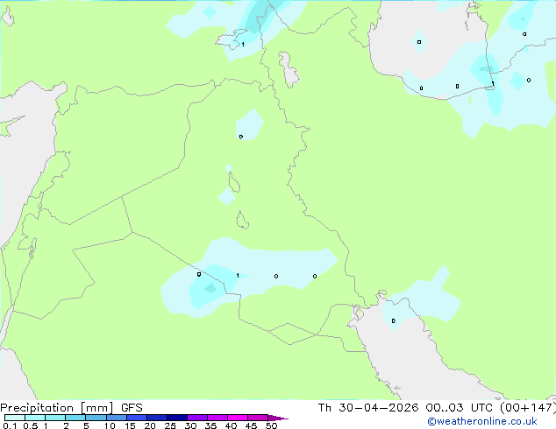The width and height of the screenshot is (556, 429).
Task: Click the '(00+147)' forecast offset text
Action: tap(528, 408)
